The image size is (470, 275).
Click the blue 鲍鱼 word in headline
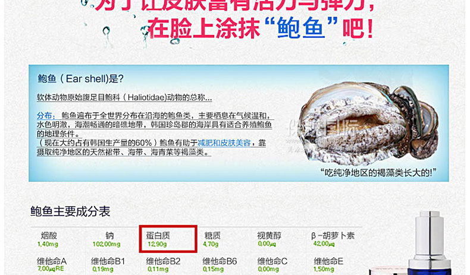click(300, 28)
